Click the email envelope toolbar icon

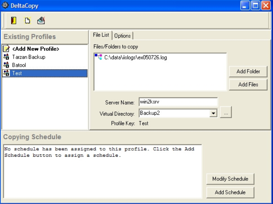coord(41,21)
